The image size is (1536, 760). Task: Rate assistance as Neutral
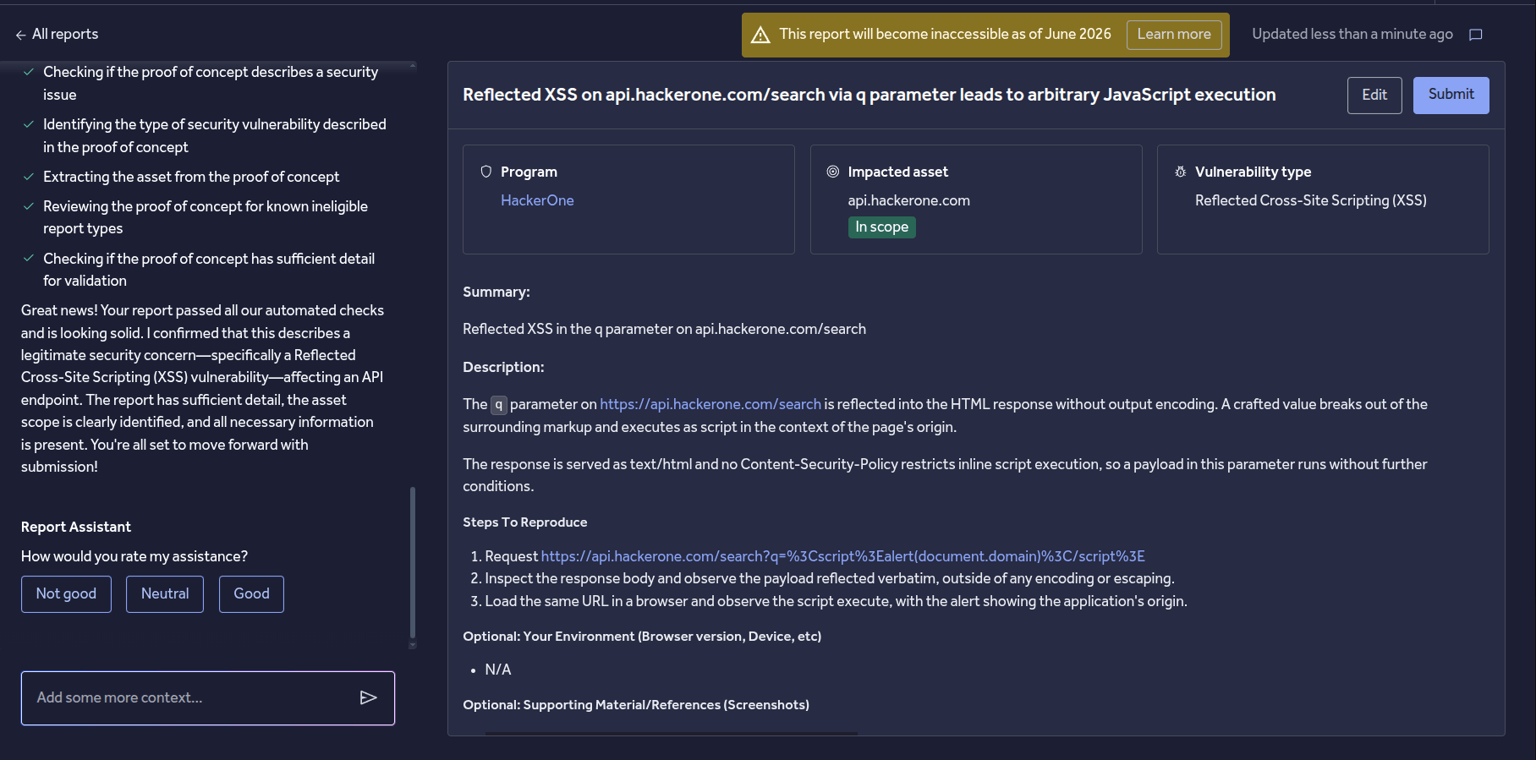(165, 594)
